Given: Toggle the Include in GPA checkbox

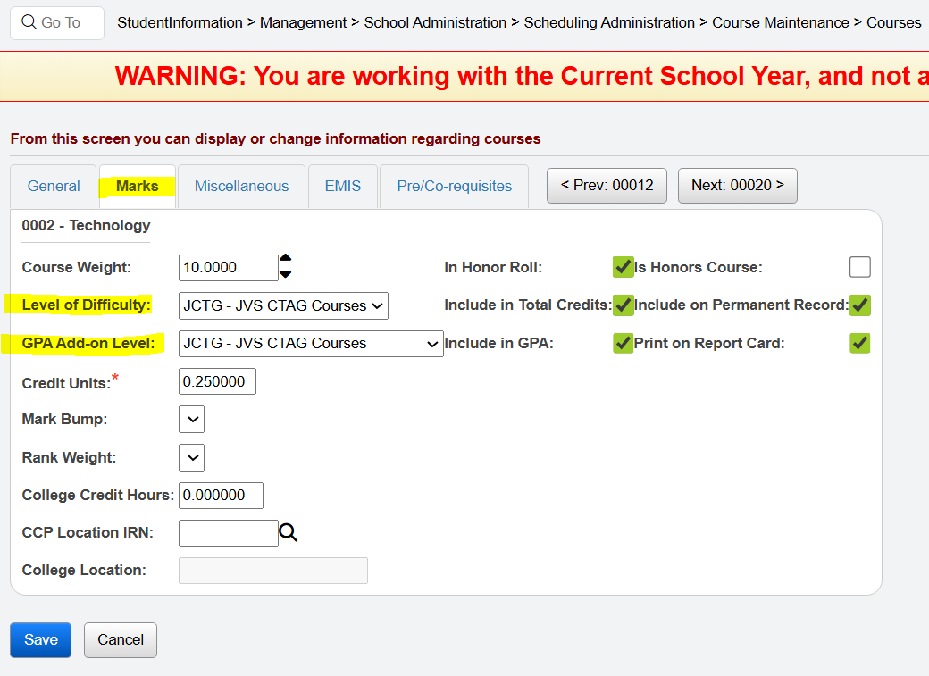Looking at the screenshot, I should pos(623,343).
